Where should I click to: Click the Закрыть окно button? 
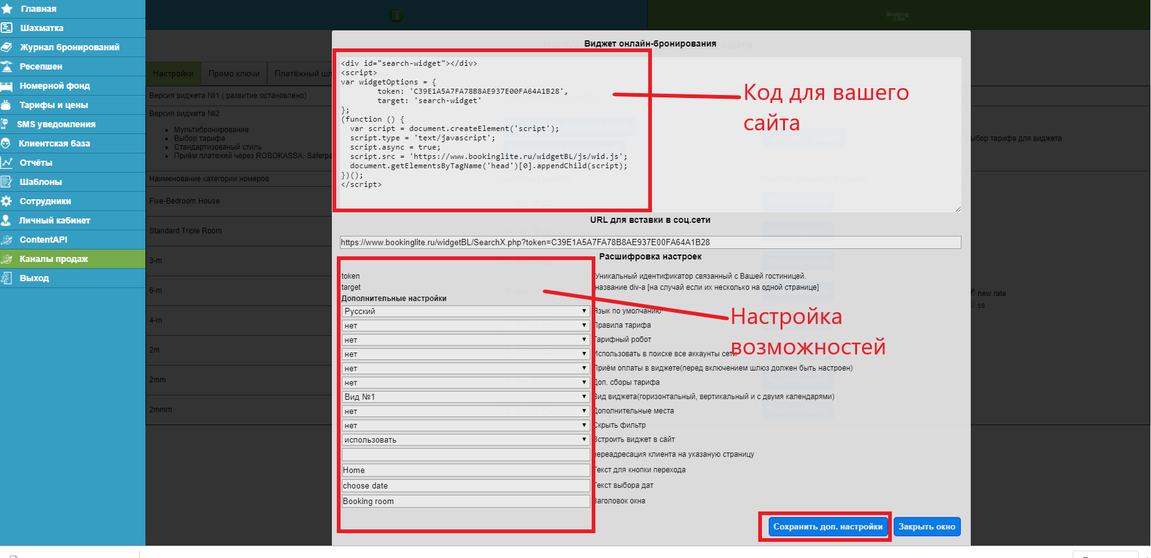[927, 527]
